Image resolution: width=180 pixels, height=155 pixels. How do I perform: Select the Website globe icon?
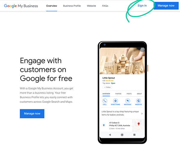(x=139, y=101)
